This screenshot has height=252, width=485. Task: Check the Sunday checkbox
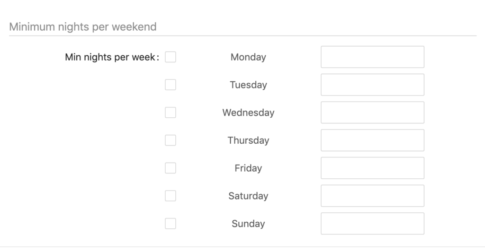[171, 224]
